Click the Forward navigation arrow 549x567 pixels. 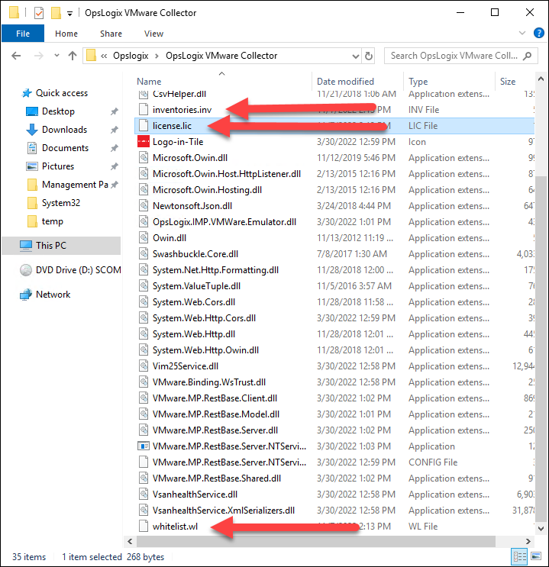[38, 56]
